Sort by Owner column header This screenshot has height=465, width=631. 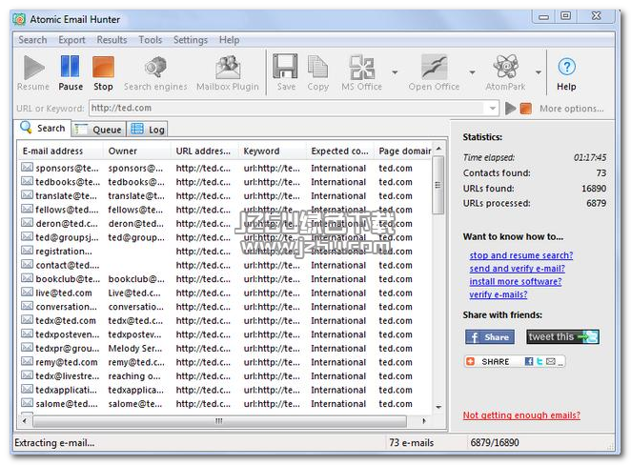click(x=137, y=152)
